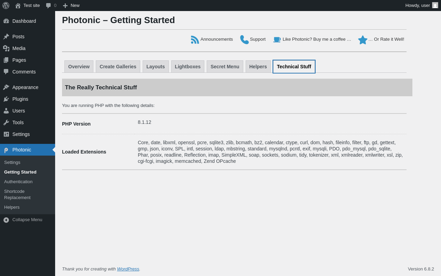Click the plus icon beside New

(x=65, y=6)
